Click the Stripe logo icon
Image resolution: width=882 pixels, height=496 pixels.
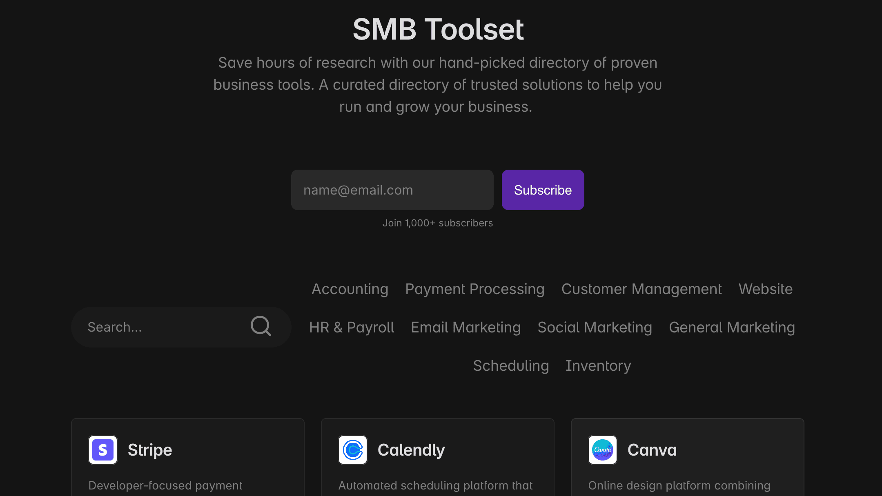(103, 450)
